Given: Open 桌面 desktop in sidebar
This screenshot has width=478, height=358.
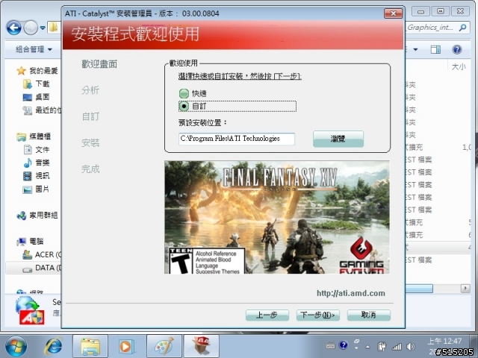Looking at the screenshot, I should (37, 97).
